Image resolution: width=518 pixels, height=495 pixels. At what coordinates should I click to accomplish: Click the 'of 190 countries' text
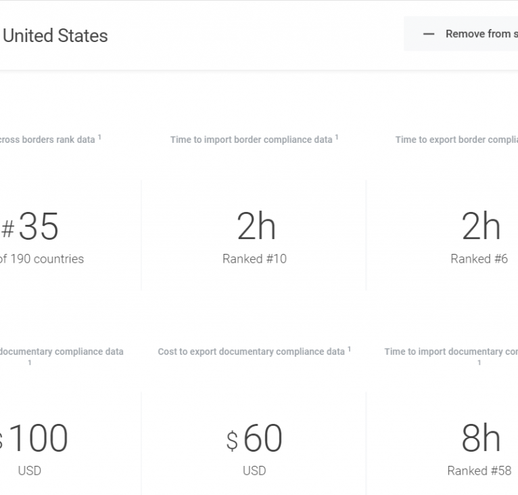coord(41,259)
